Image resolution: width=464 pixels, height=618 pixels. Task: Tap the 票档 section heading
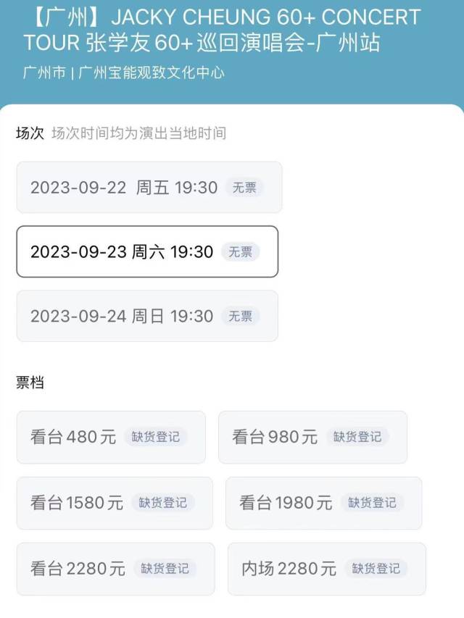tap(30, 383)
